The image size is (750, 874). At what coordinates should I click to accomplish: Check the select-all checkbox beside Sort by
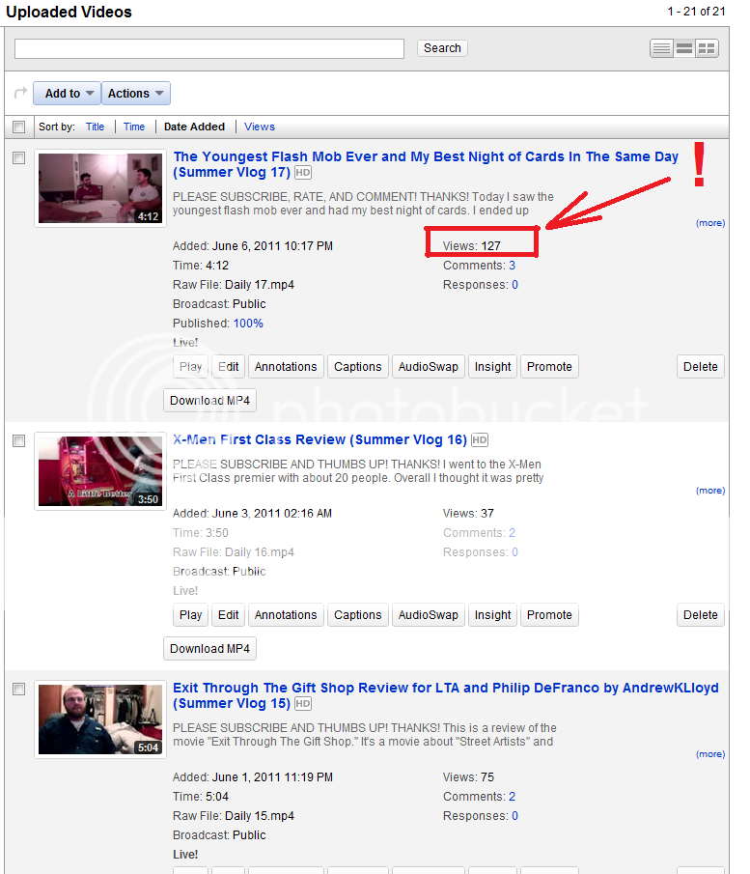(x=19, y=127)
